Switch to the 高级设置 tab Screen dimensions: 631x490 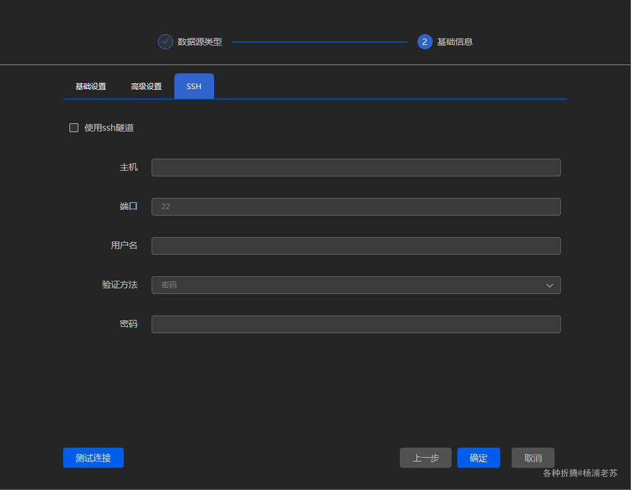pyautogui.click(x=146, y=86)
